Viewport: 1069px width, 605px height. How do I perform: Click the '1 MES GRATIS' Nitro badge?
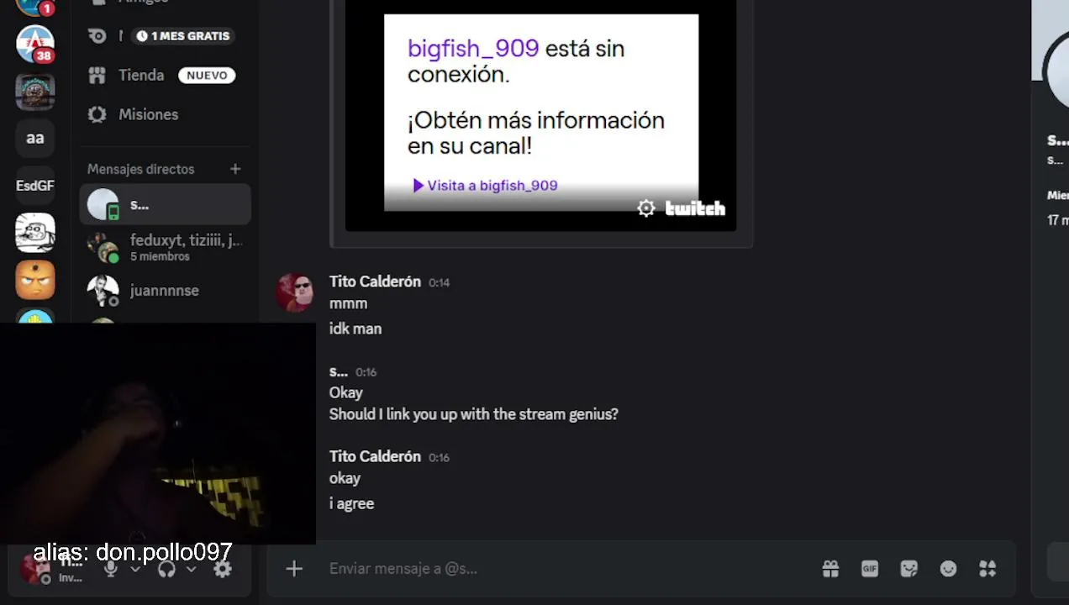coord(183,36)
